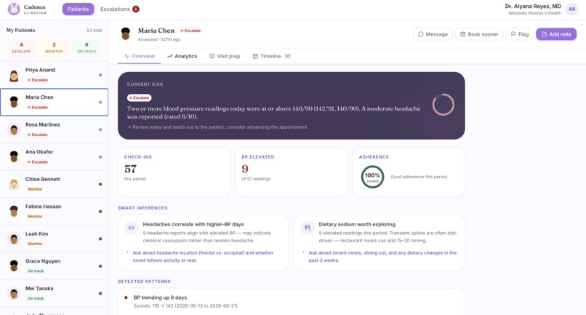The height and width of the screenshot is (315, 586).
Task: Select Chloe Bennett in patient list
Action: [55, 184]
